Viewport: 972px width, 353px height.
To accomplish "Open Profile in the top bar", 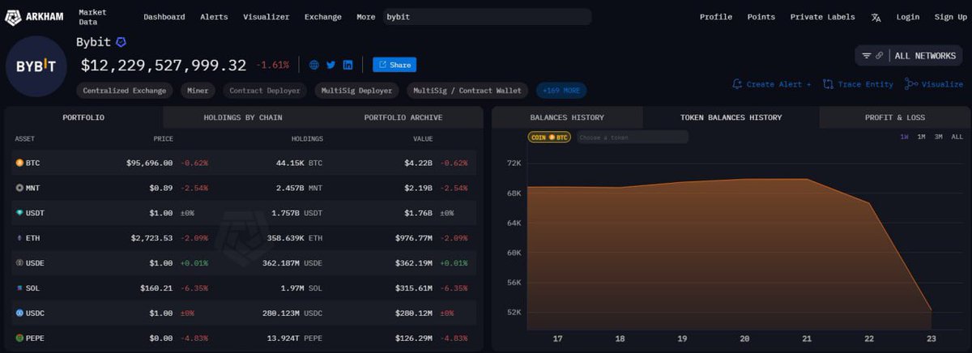I will coord(716,17).
